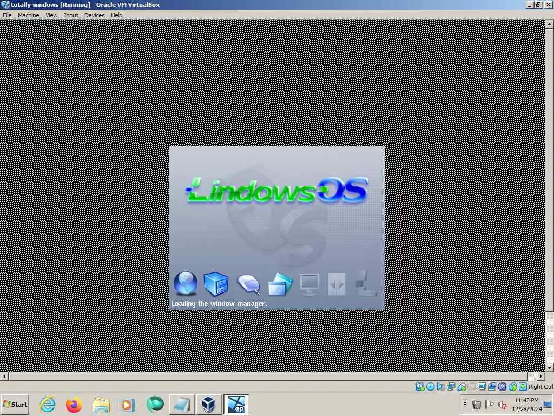Click the VirtualBox title bar icon
Image resolution: width=554 pixels, height=416 pixels.
pos(5,5)
